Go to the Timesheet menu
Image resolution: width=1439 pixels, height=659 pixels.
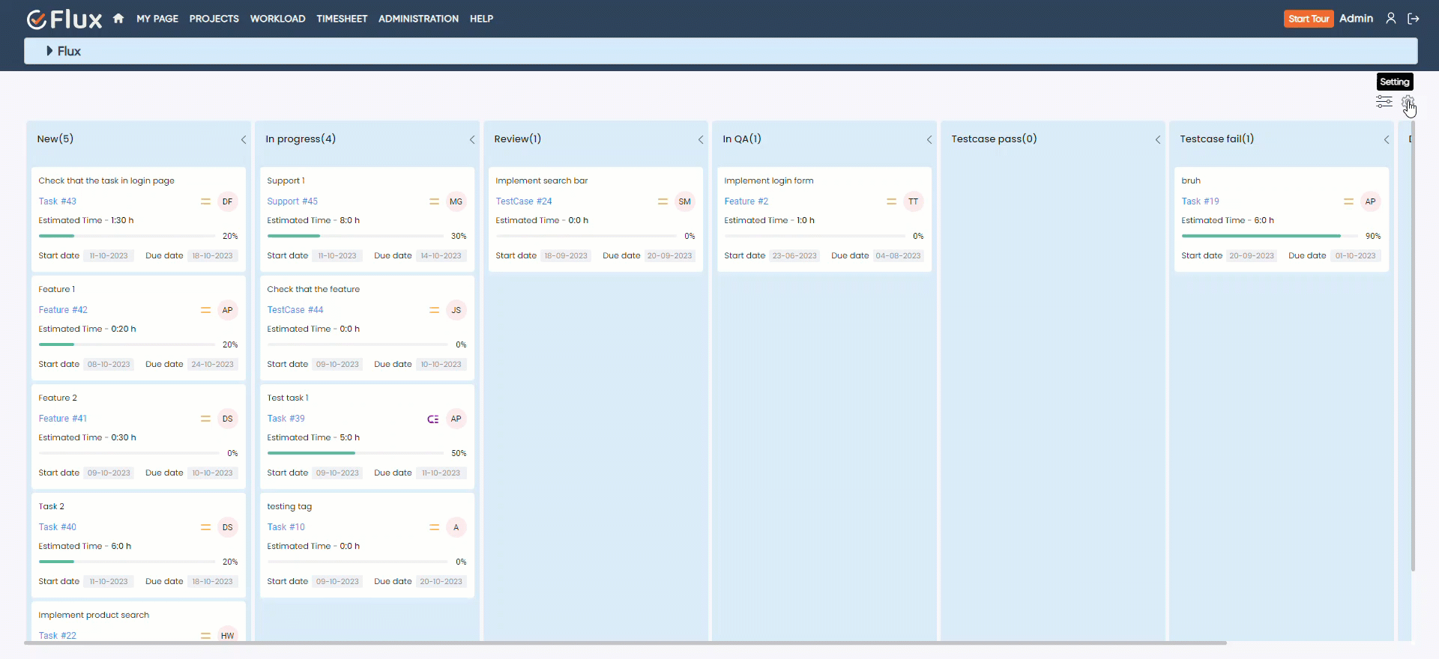click(342, 19)
